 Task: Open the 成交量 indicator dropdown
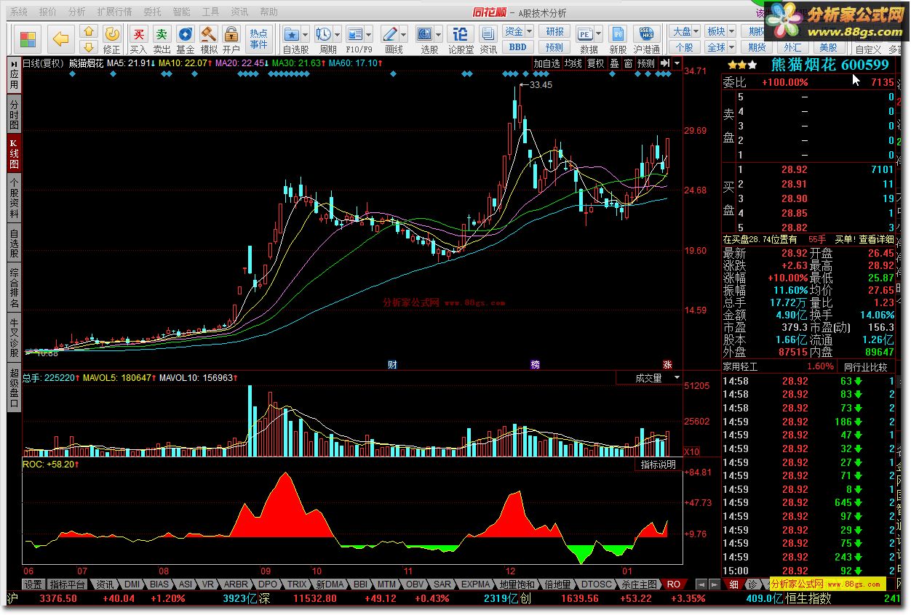click(649, 378)
